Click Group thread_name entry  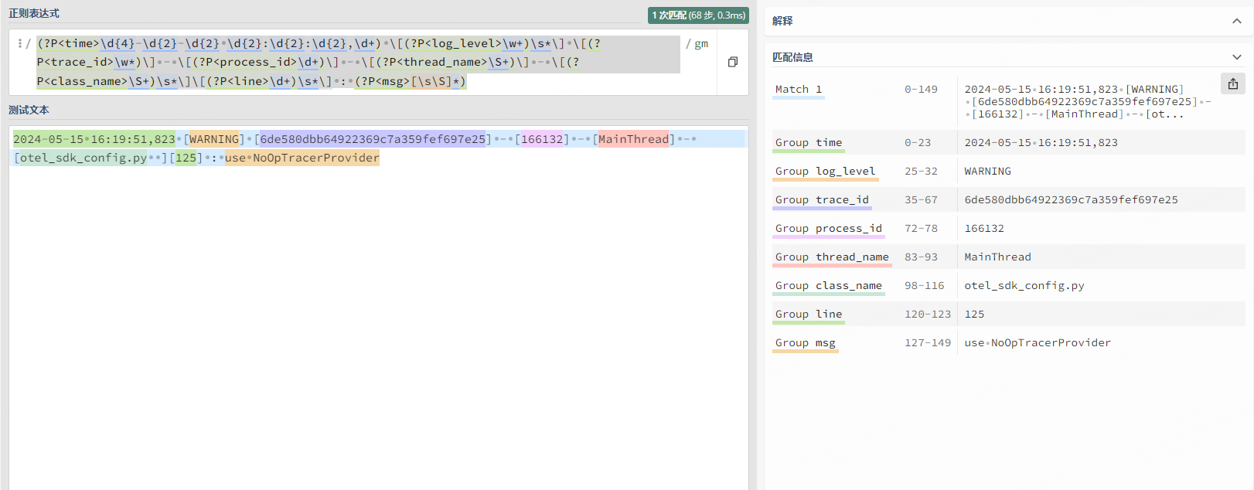(832, 257)
